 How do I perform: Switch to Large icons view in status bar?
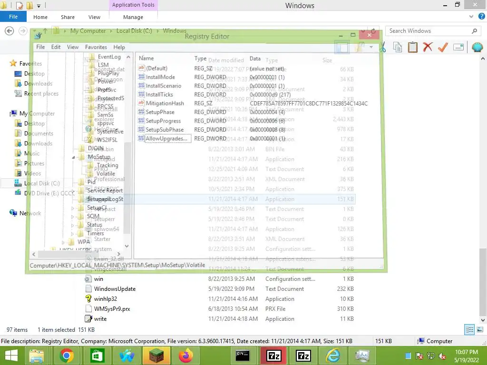(x=480, y=330)
